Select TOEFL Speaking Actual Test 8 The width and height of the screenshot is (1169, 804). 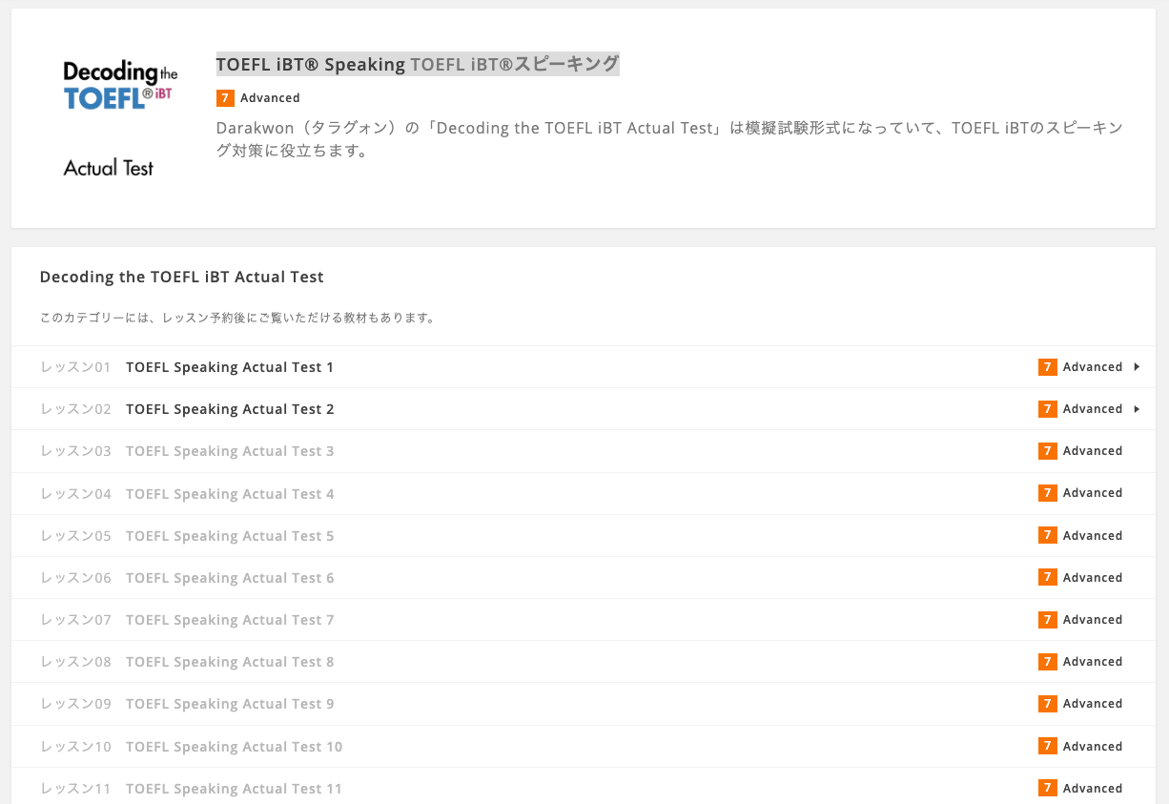click(x=230, y=662)
